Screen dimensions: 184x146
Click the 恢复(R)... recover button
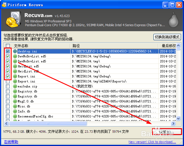pyautogui.click(x=167, y=132)
